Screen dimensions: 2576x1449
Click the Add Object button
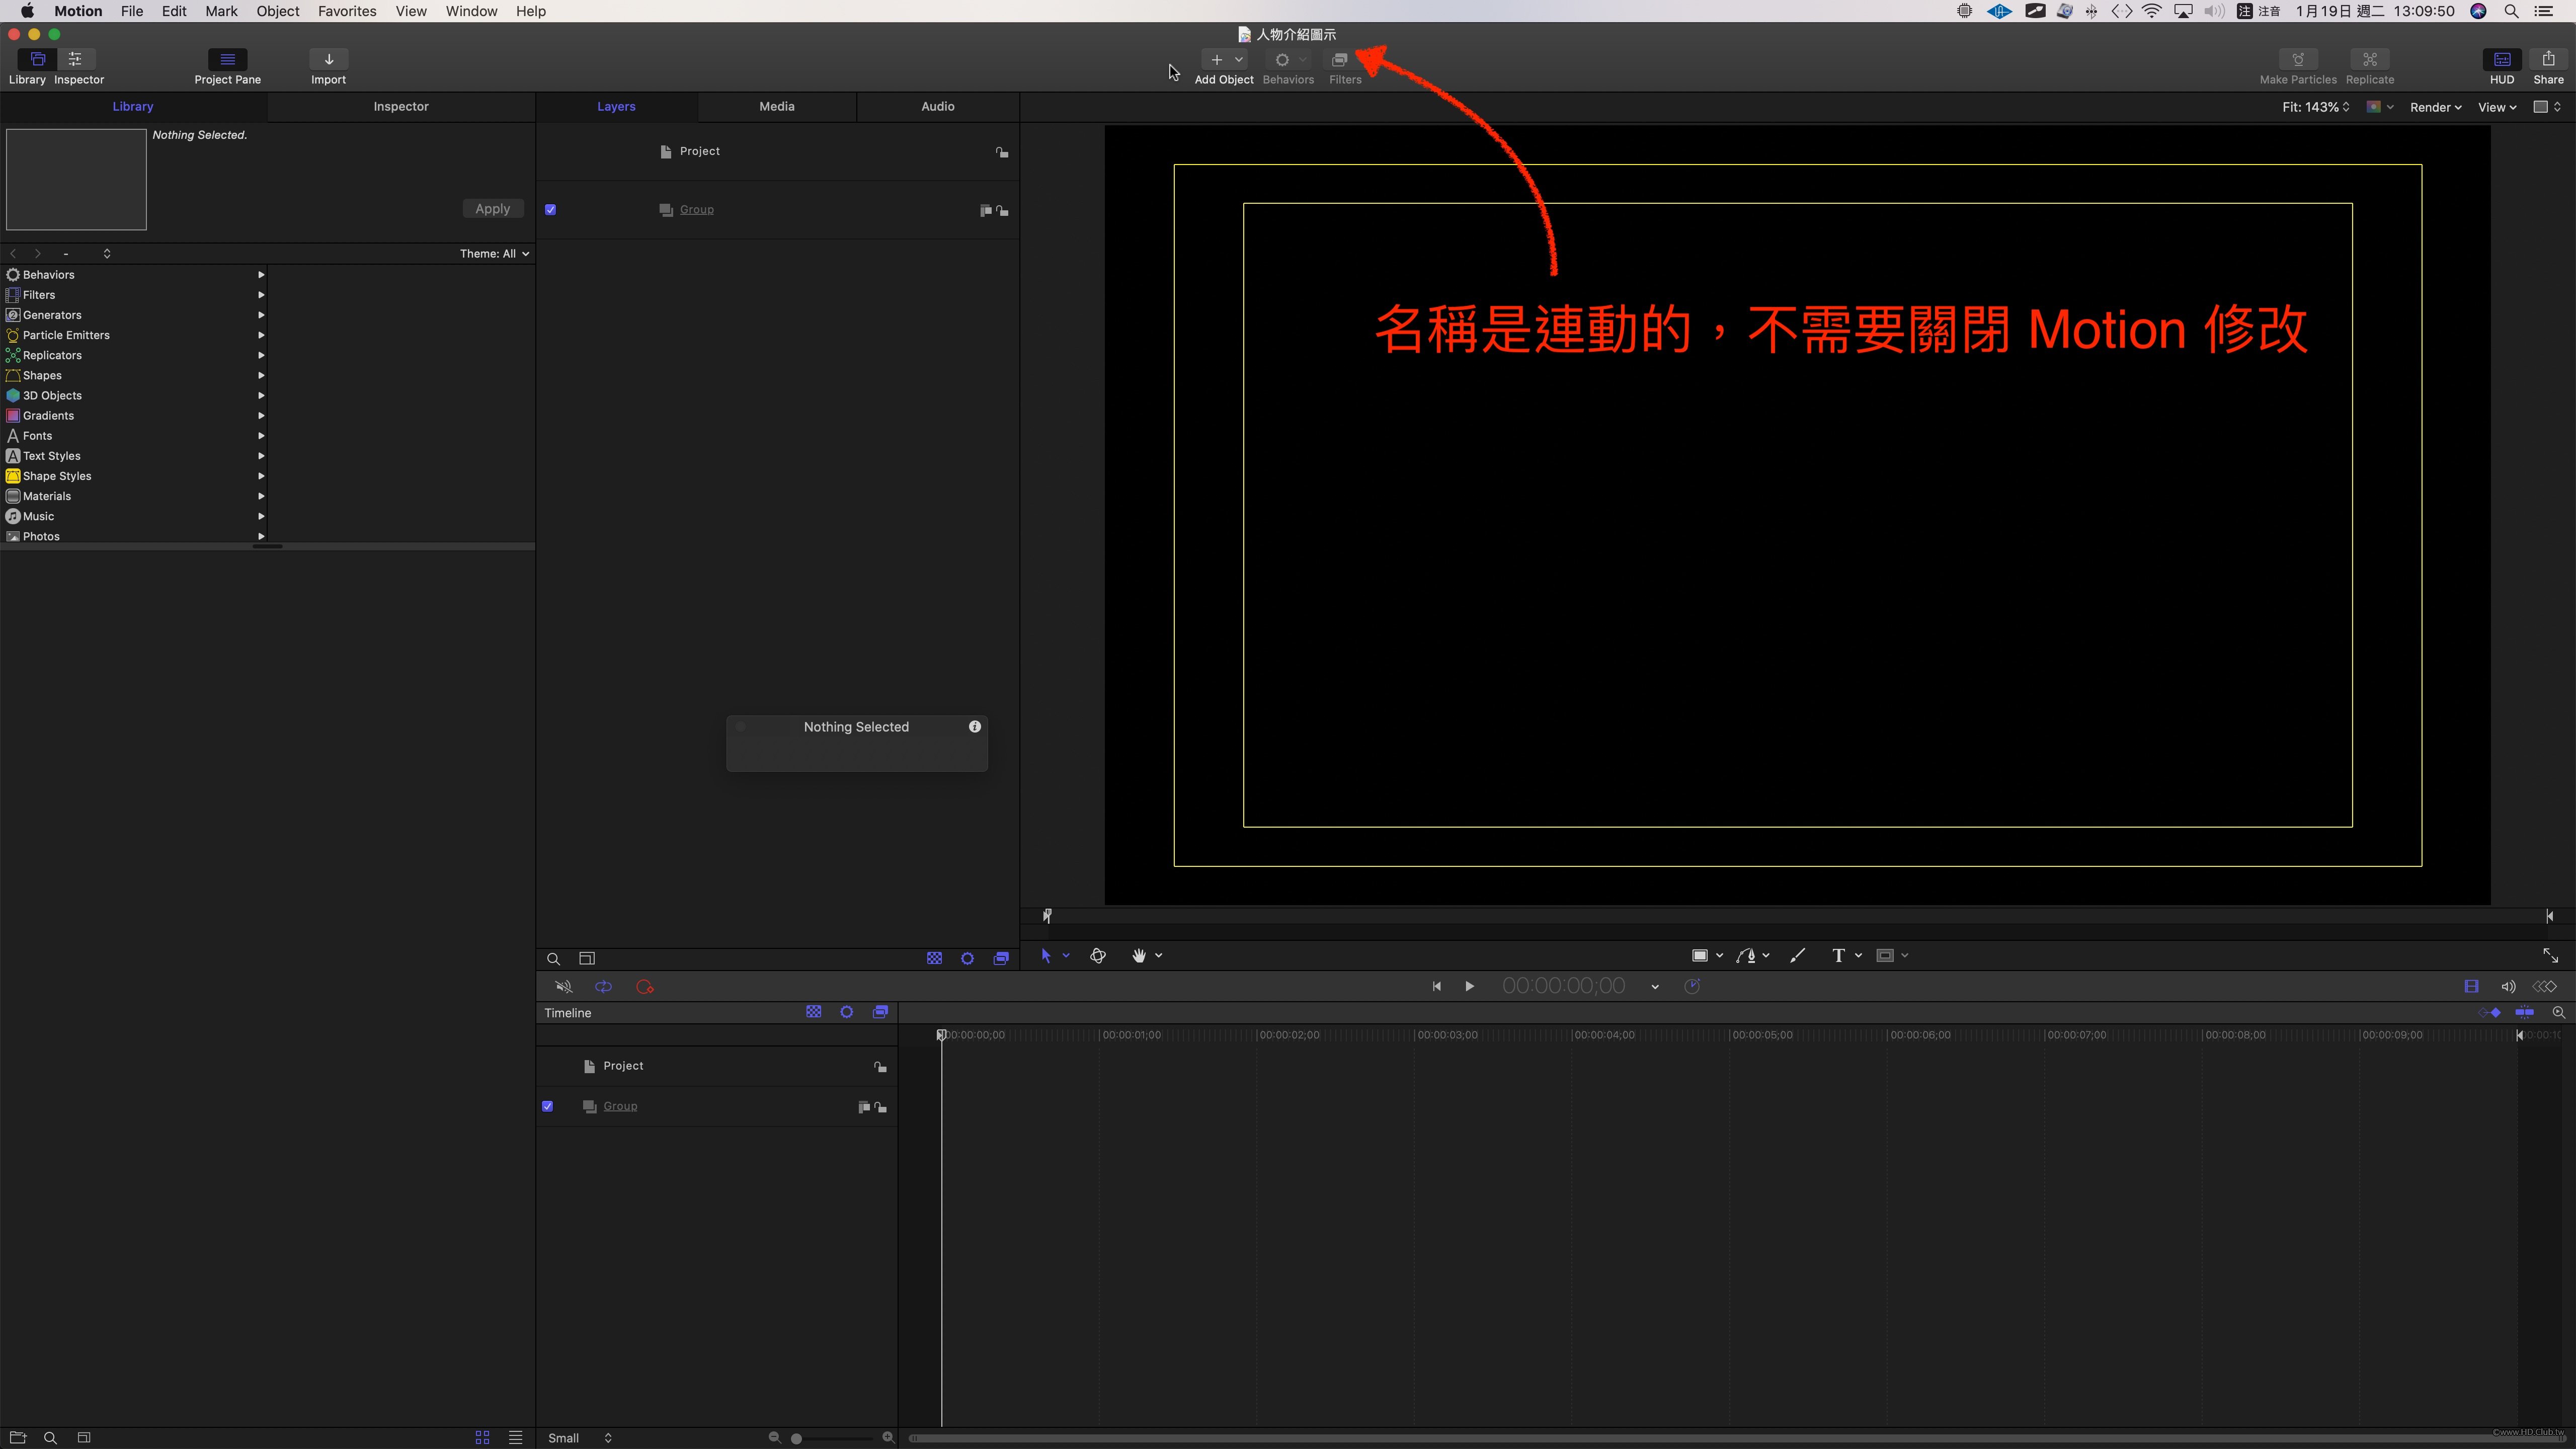point(1216,60)
